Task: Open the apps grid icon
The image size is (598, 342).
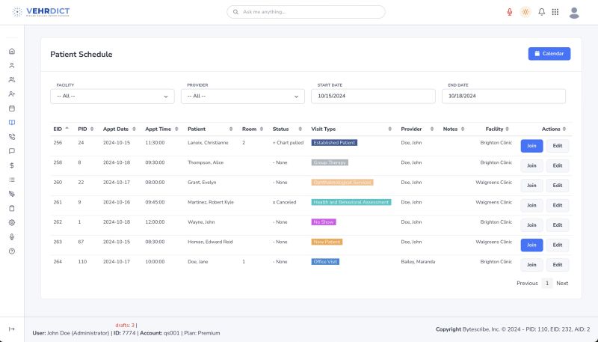Action: pos(555,12)
